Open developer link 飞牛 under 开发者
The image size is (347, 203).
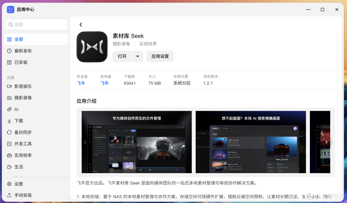tap(81, 83)
